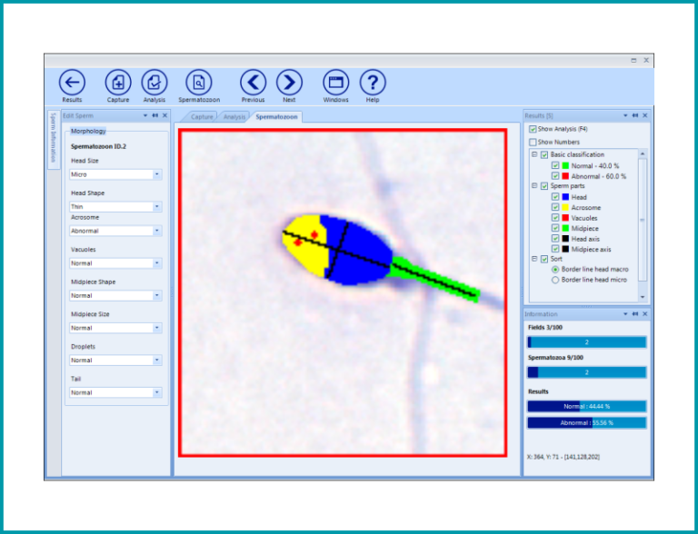Click the Sperm Information side tab
This screenshot has height=534, width=698.
pyautogui.click(x=53, y=138)
